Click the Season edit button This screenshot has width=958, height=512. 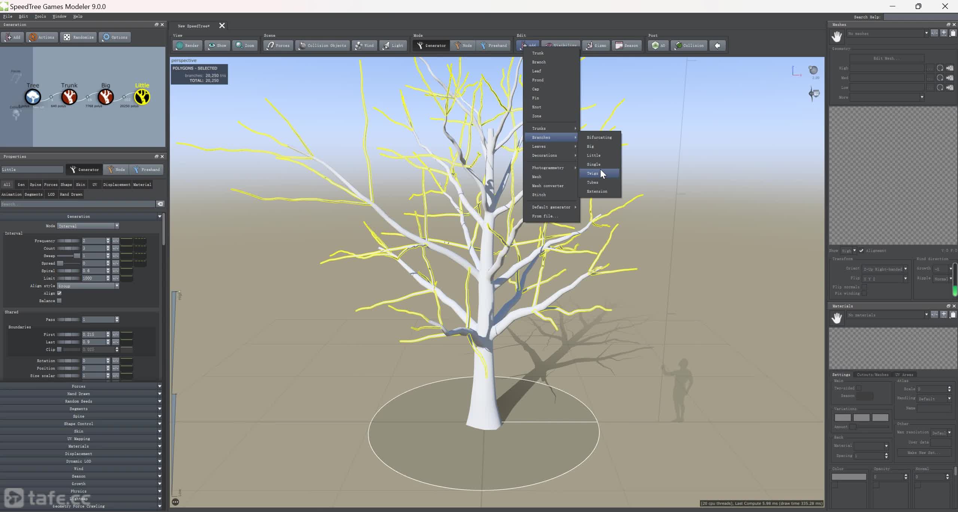pos(627,46)
